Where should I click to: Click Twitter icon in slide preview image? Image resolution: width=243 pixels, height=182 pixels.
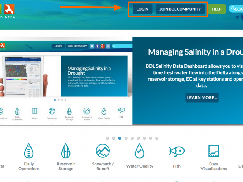(x=92, y=46)
